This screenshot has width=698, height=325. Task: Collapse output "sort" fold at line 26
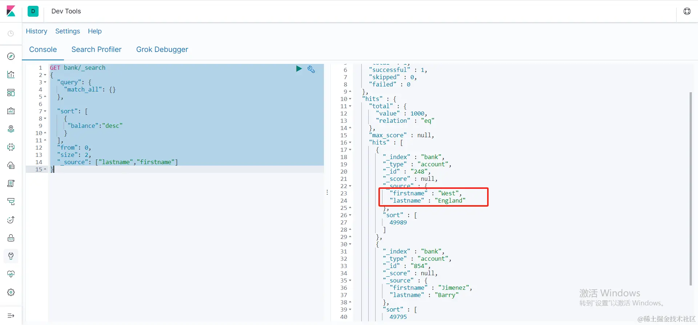[x=350, y=215]
